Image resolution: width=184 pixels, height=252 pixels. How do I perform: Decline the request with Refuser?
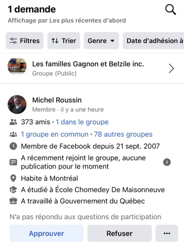click(120, 233)
